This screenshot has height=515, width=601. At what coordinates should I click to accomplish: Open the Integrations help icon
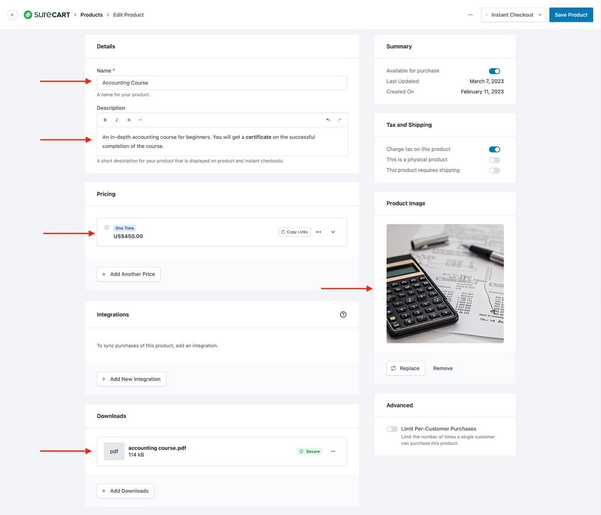(343, 314)
